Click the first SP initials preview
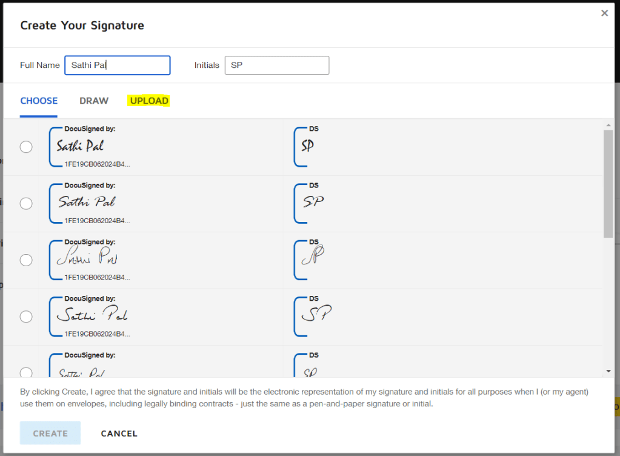 [308, 146]
